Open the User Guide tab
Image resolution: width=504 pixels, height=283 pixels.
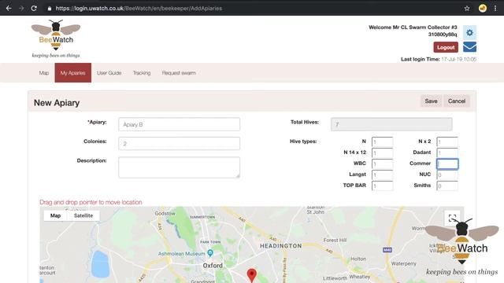(109, 73)
